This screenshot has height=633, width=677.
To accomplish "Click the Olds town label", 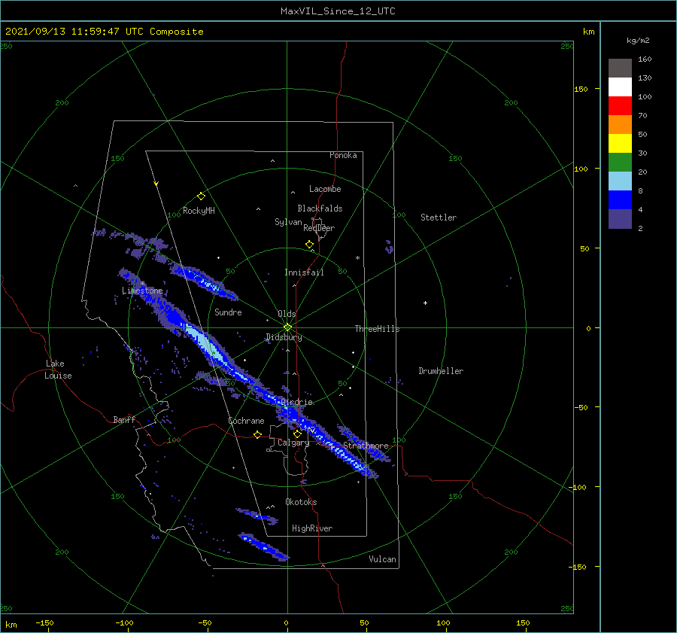I will point(287,314).
